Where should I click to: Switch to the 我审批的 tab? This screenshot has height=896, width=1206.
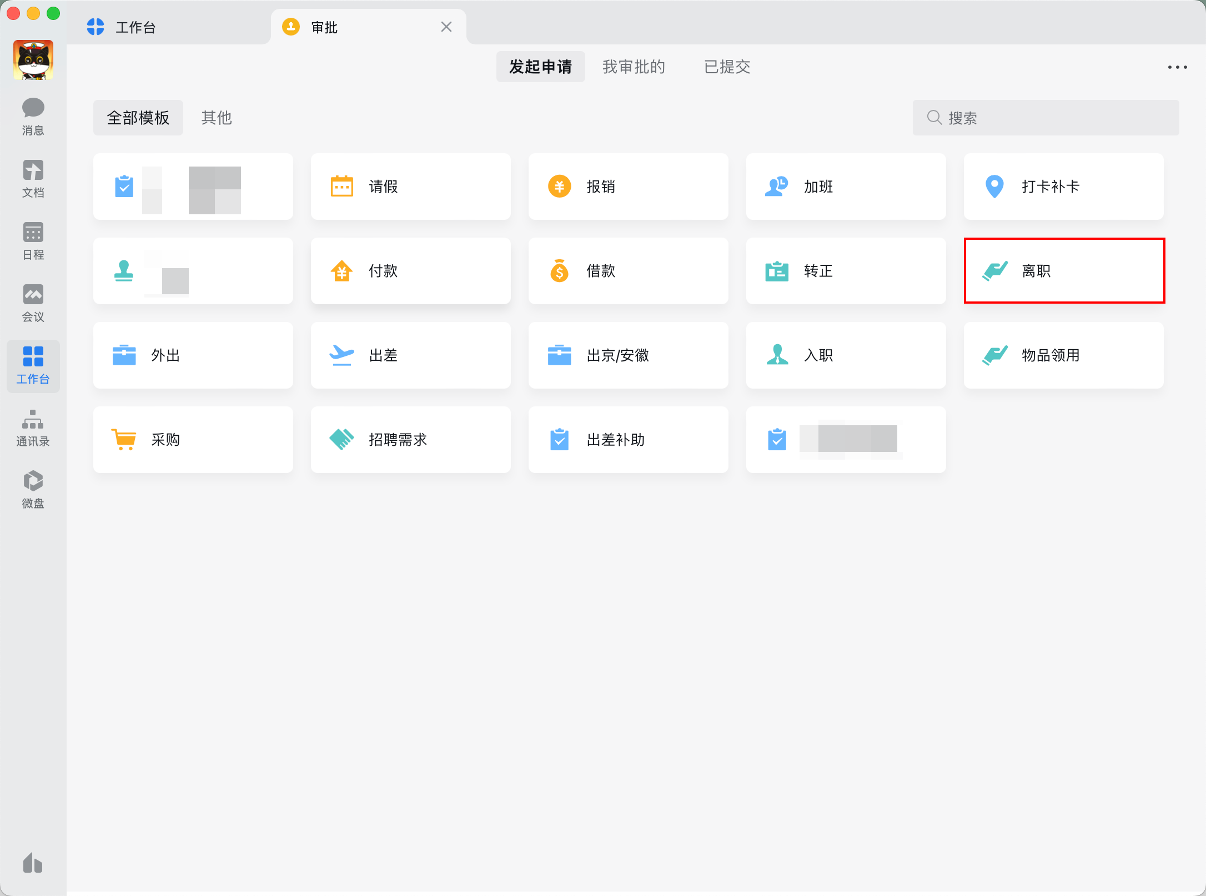[x=634, y=67]
